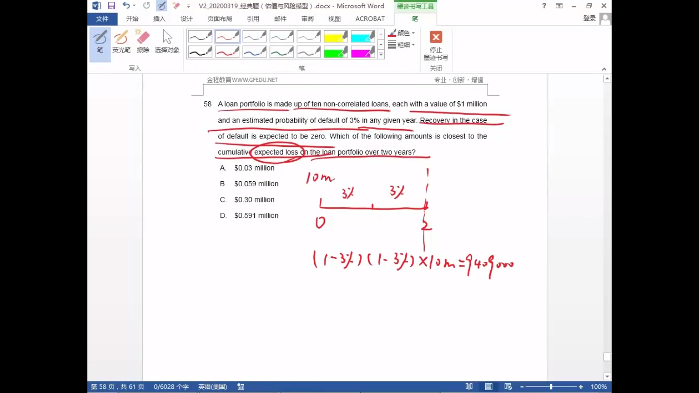Switch to web layout view in status bar
Image resolution: width=699 pixels, height=393 pixels.
pos(508,386)
